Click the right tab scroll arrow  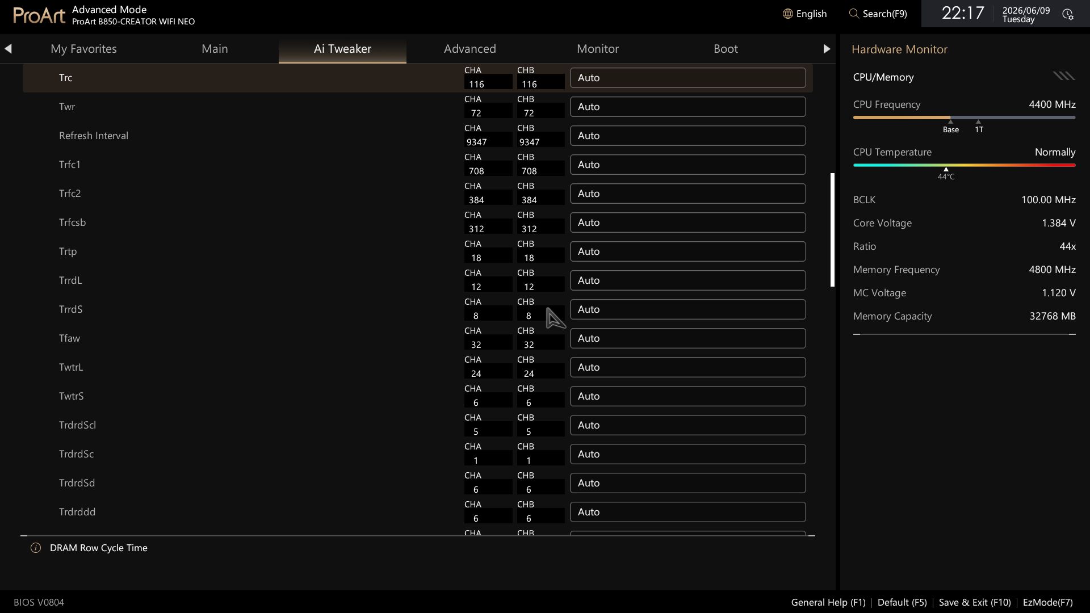[827, 49]
